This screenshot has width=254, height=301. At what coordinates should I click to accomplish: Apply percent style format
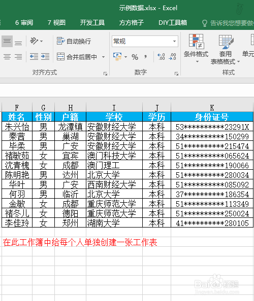point(135,57)
